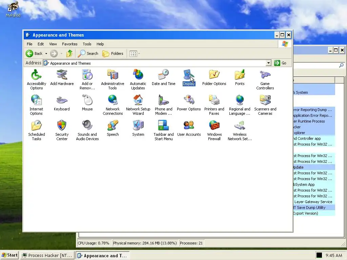This screenshot has width=347, height=260.
Task: Open Network Connections icon
Action: pyautogui.click(x=113, y=105)
